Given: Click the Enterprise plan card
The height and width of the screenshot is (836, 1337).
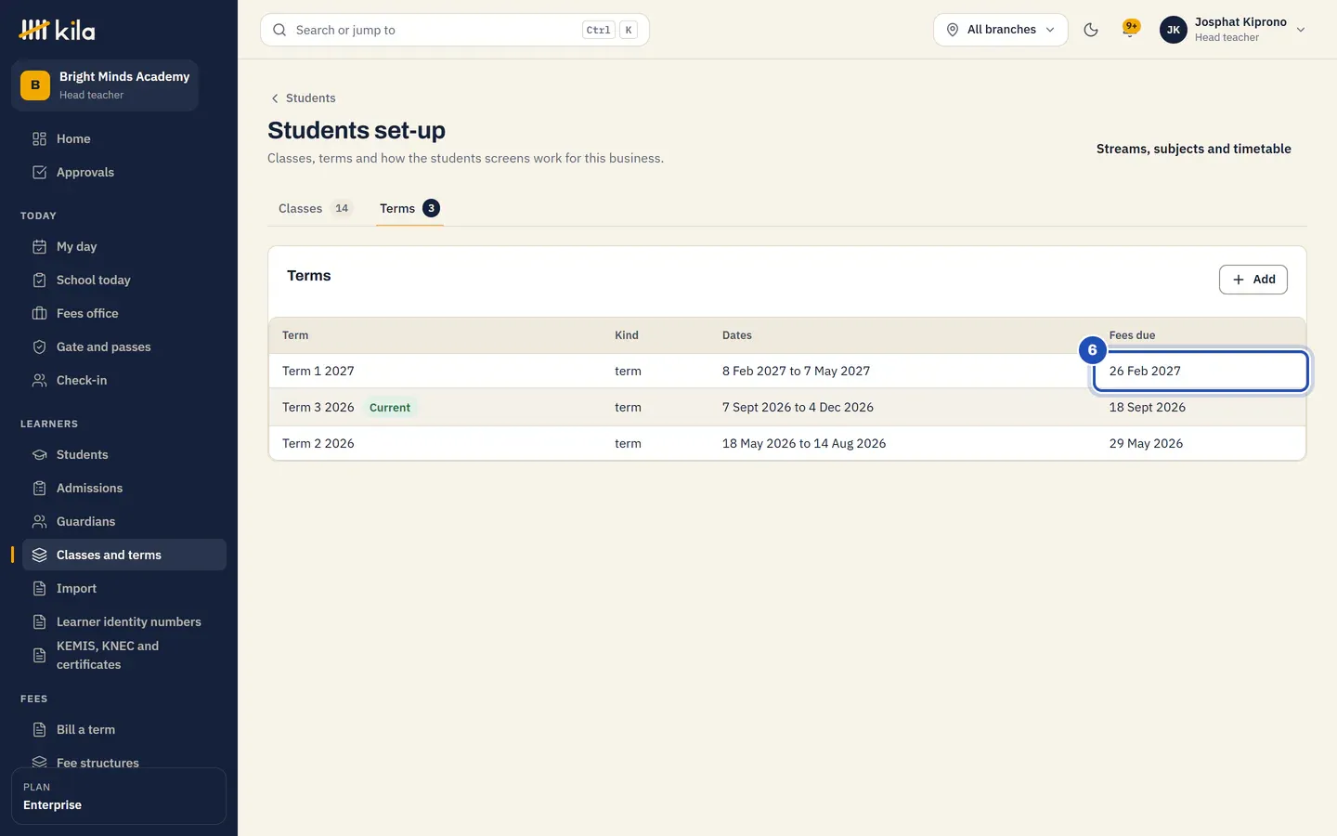Looking at the screenshot, I should point(119,796).
